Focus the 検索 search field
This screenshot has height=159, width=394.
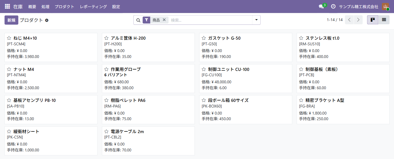click(x=211, y=20)
